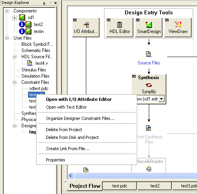197x194 pixels.
Task: Click the Source Files link
Action: pyautogui.click(x=149, y=63)
